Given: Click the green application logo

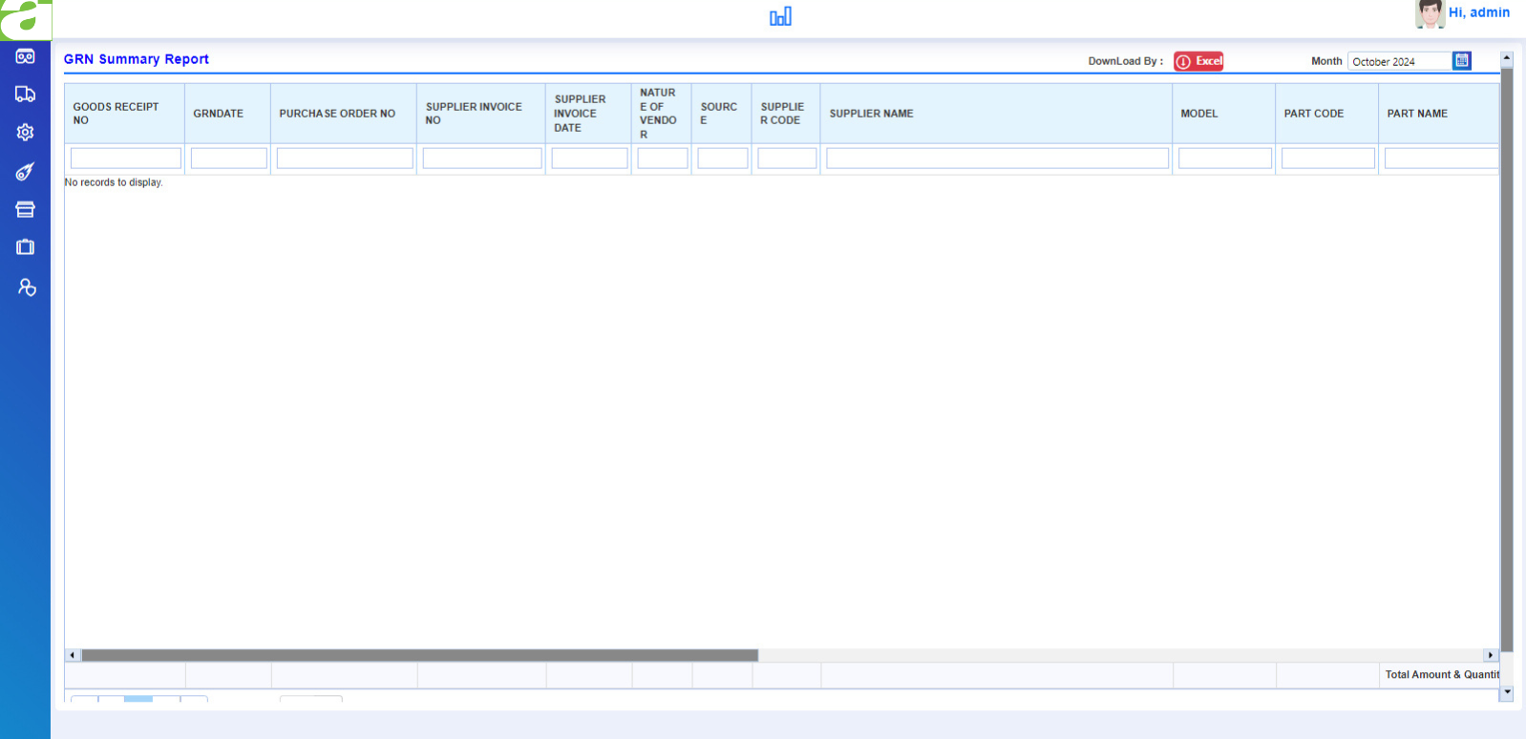Looking at the screenshot, I should 26,19.
